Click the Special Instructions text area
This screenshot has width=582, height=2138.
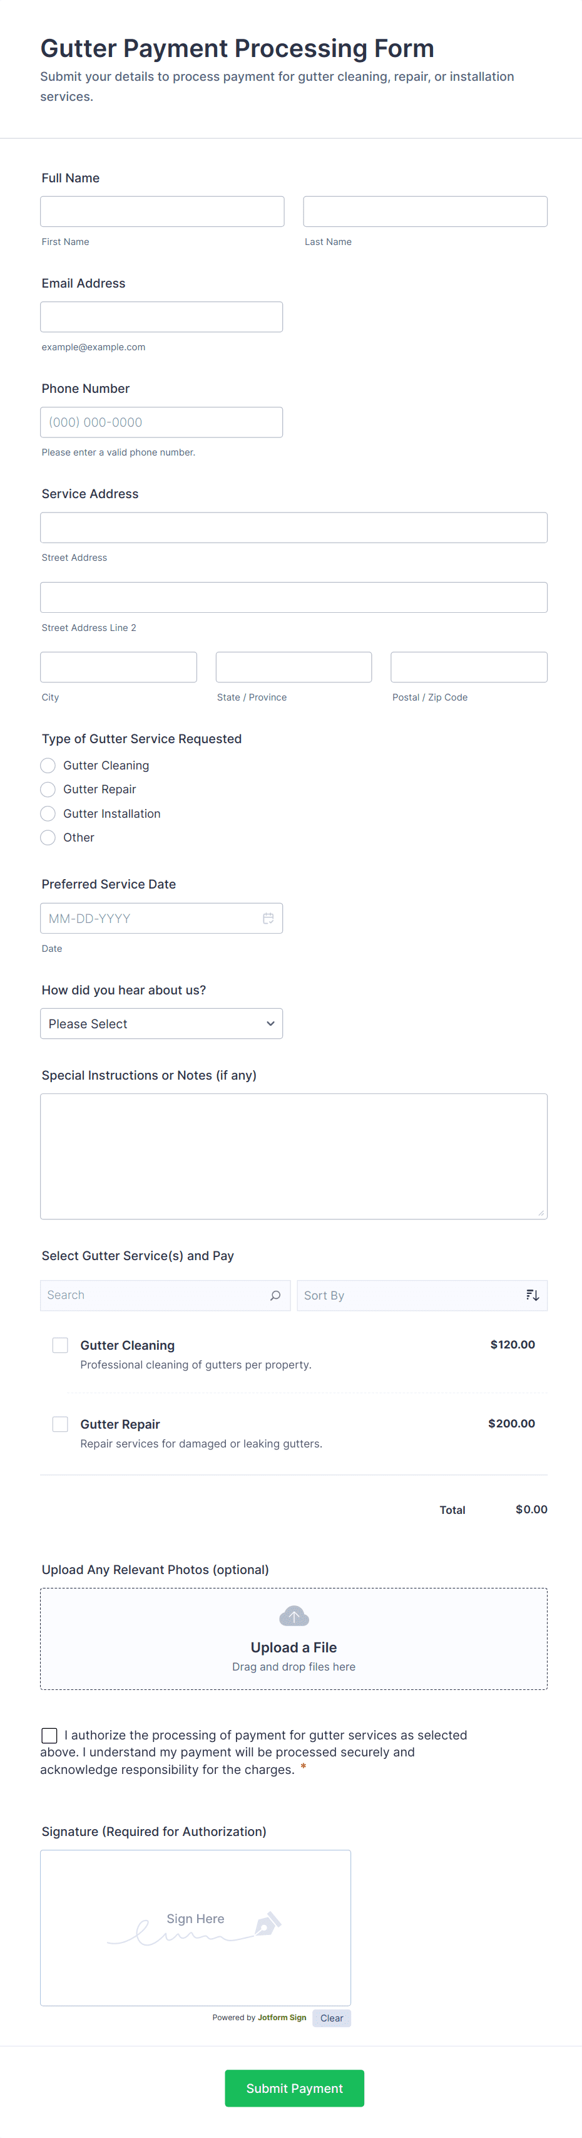294,1155
